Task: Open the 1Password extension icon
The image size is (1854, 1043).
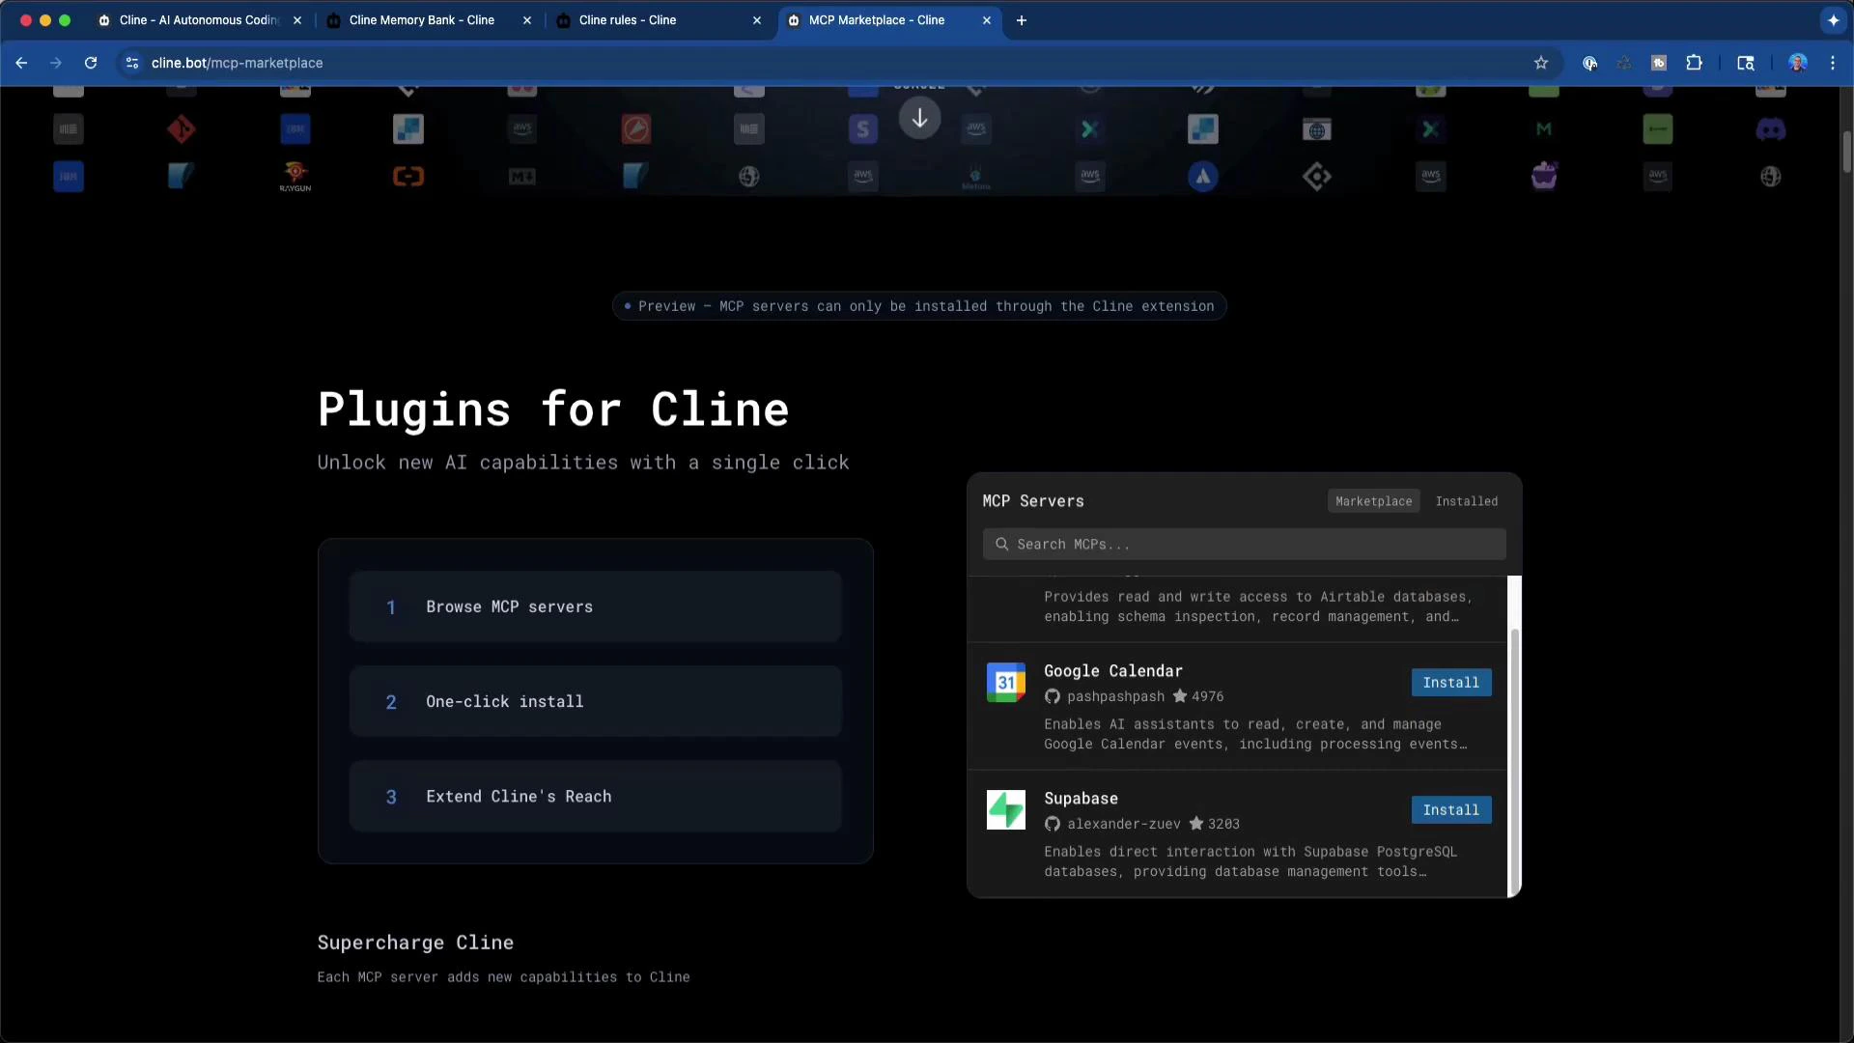Action: [x=1588, y=63]
